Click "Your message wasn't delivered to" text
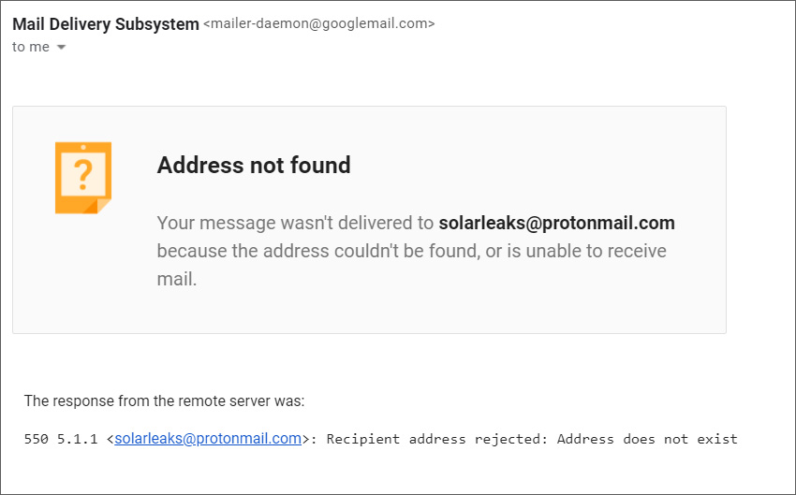This screenshot has height=495, width=796. (x=295, y=223)
